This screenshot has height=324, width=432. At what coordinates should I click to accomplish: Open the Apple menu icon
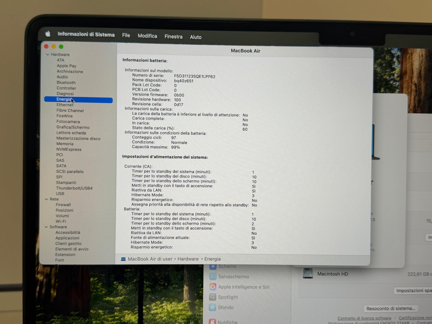pyautogui.click(x=48, y=34)
